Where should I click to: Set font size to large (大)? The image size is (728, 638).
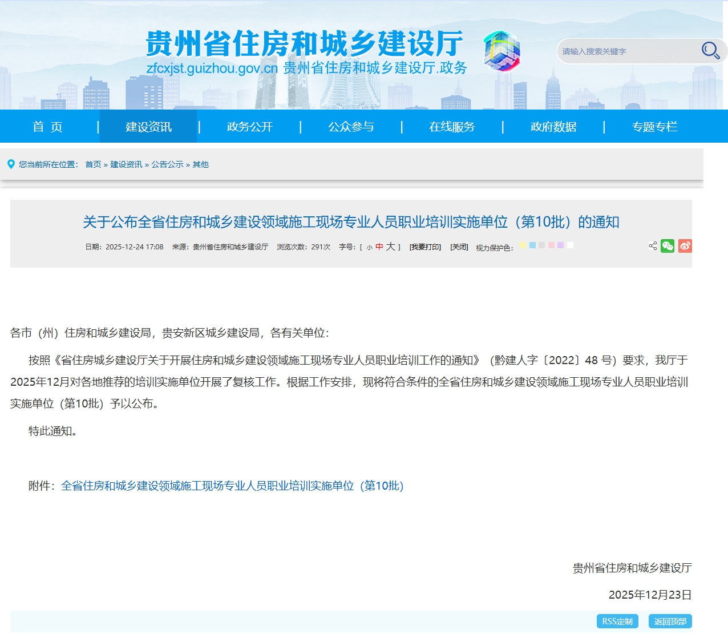390,247
